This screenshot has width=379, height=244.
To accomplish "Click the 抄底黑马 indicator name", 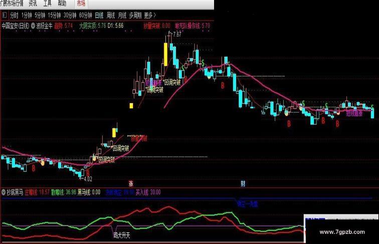I will (x=15, y=192).
